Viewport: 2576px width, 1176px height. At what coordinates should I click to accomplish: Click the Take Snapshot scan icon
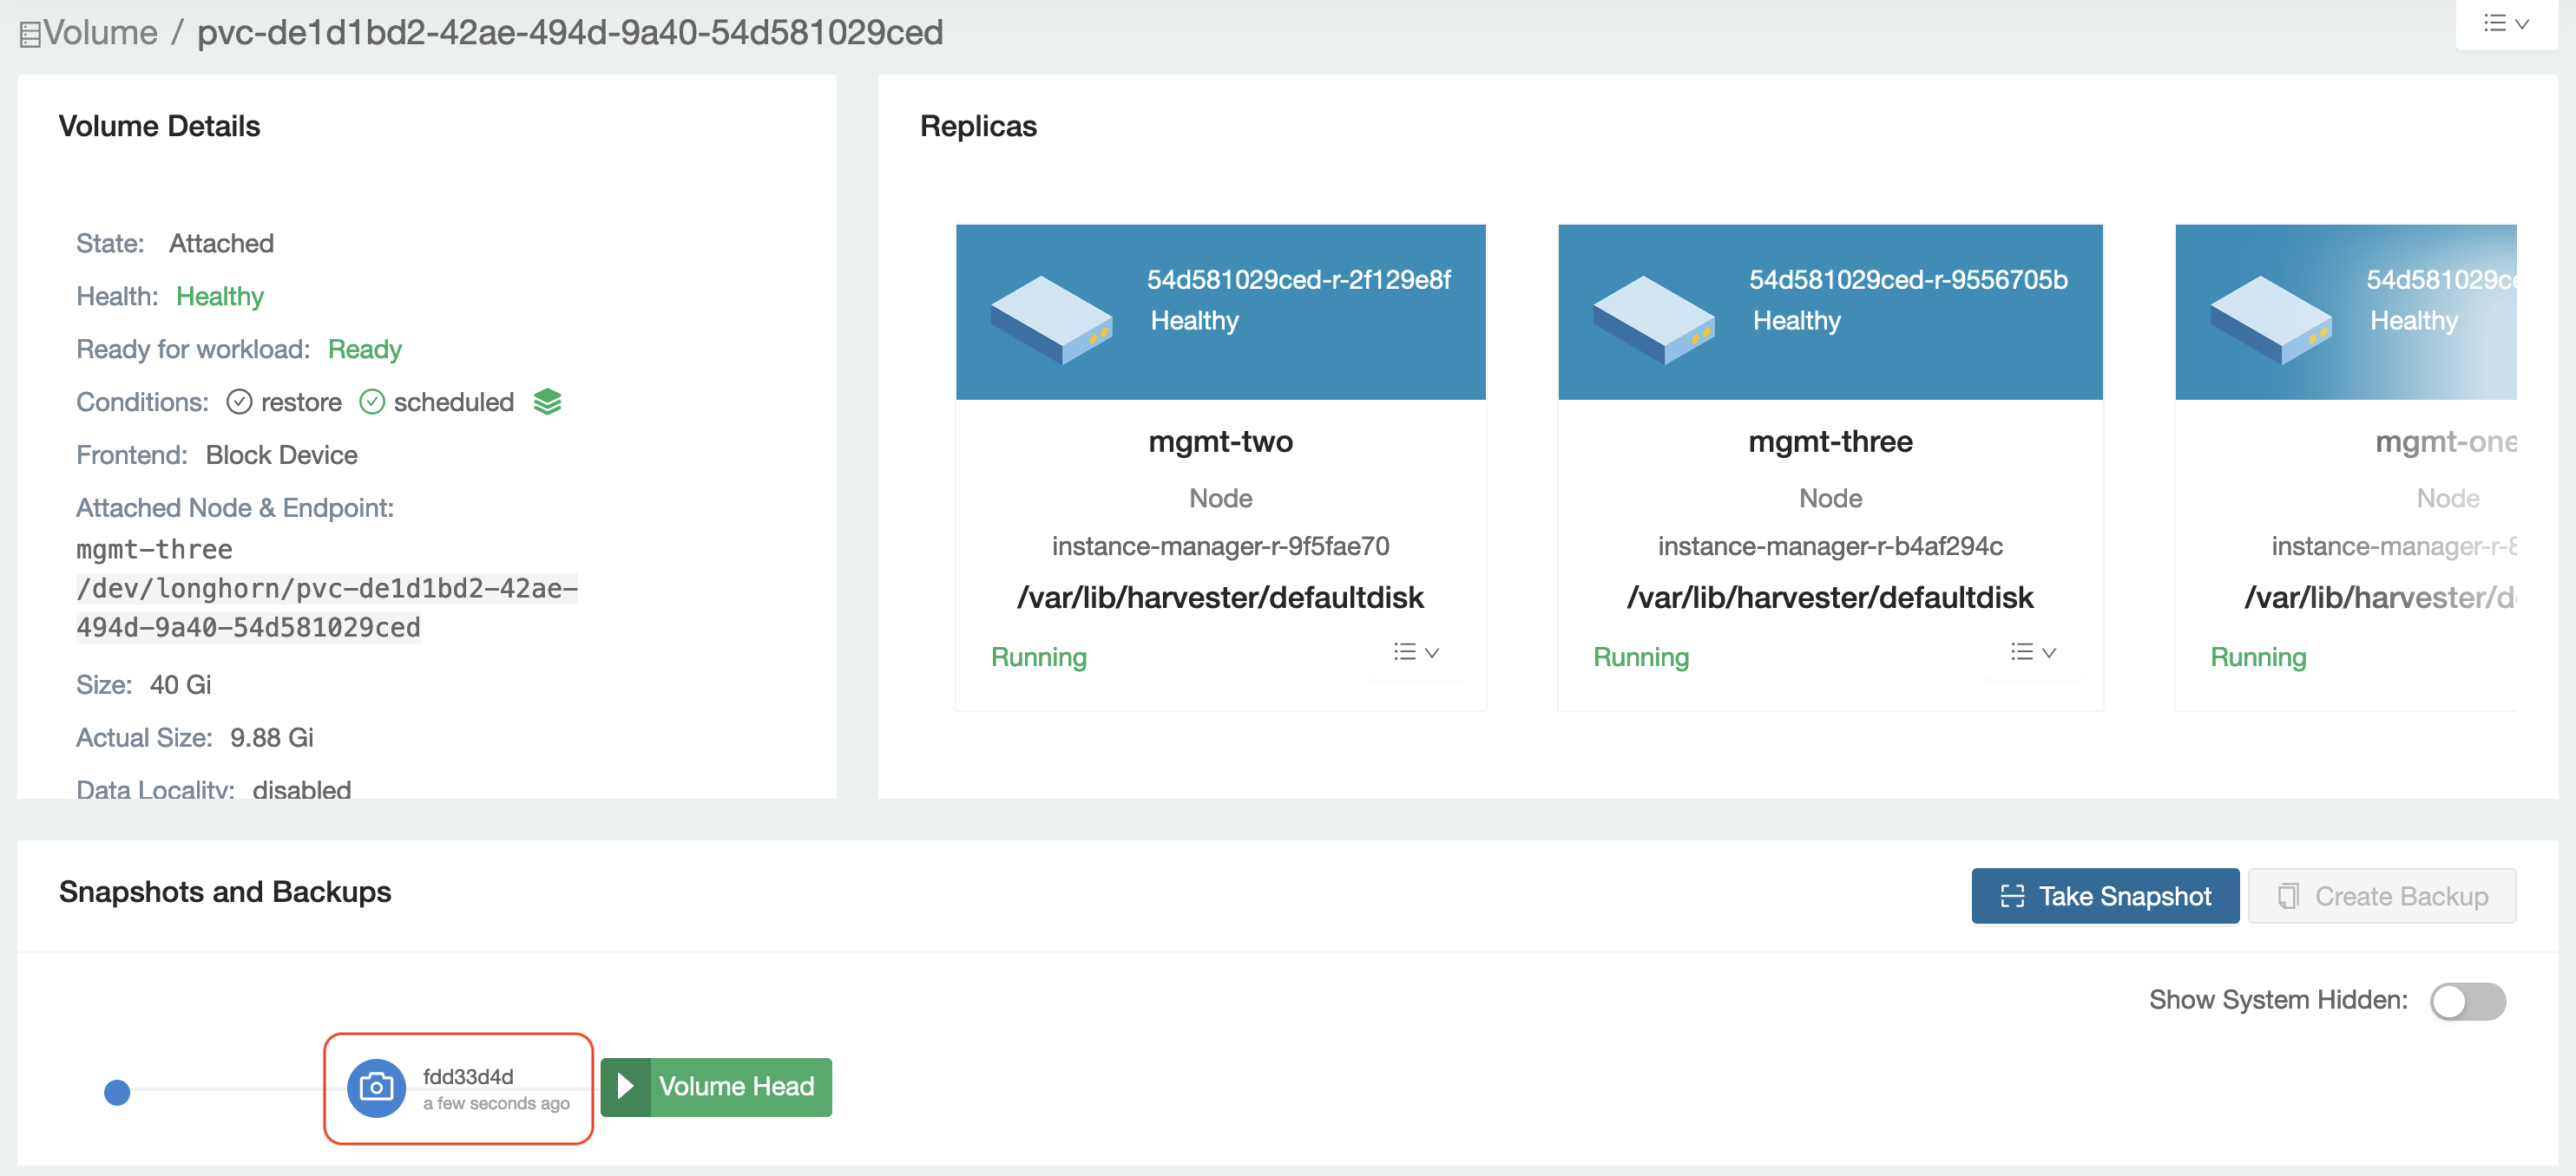point(2012,896)
